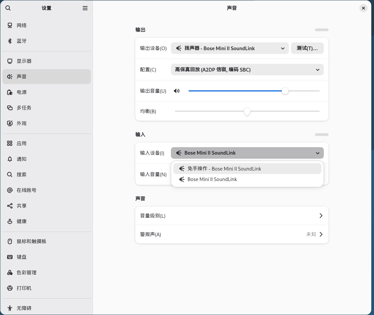Go to 电源 settings panel
374x315 pixels.
(46, 92)
